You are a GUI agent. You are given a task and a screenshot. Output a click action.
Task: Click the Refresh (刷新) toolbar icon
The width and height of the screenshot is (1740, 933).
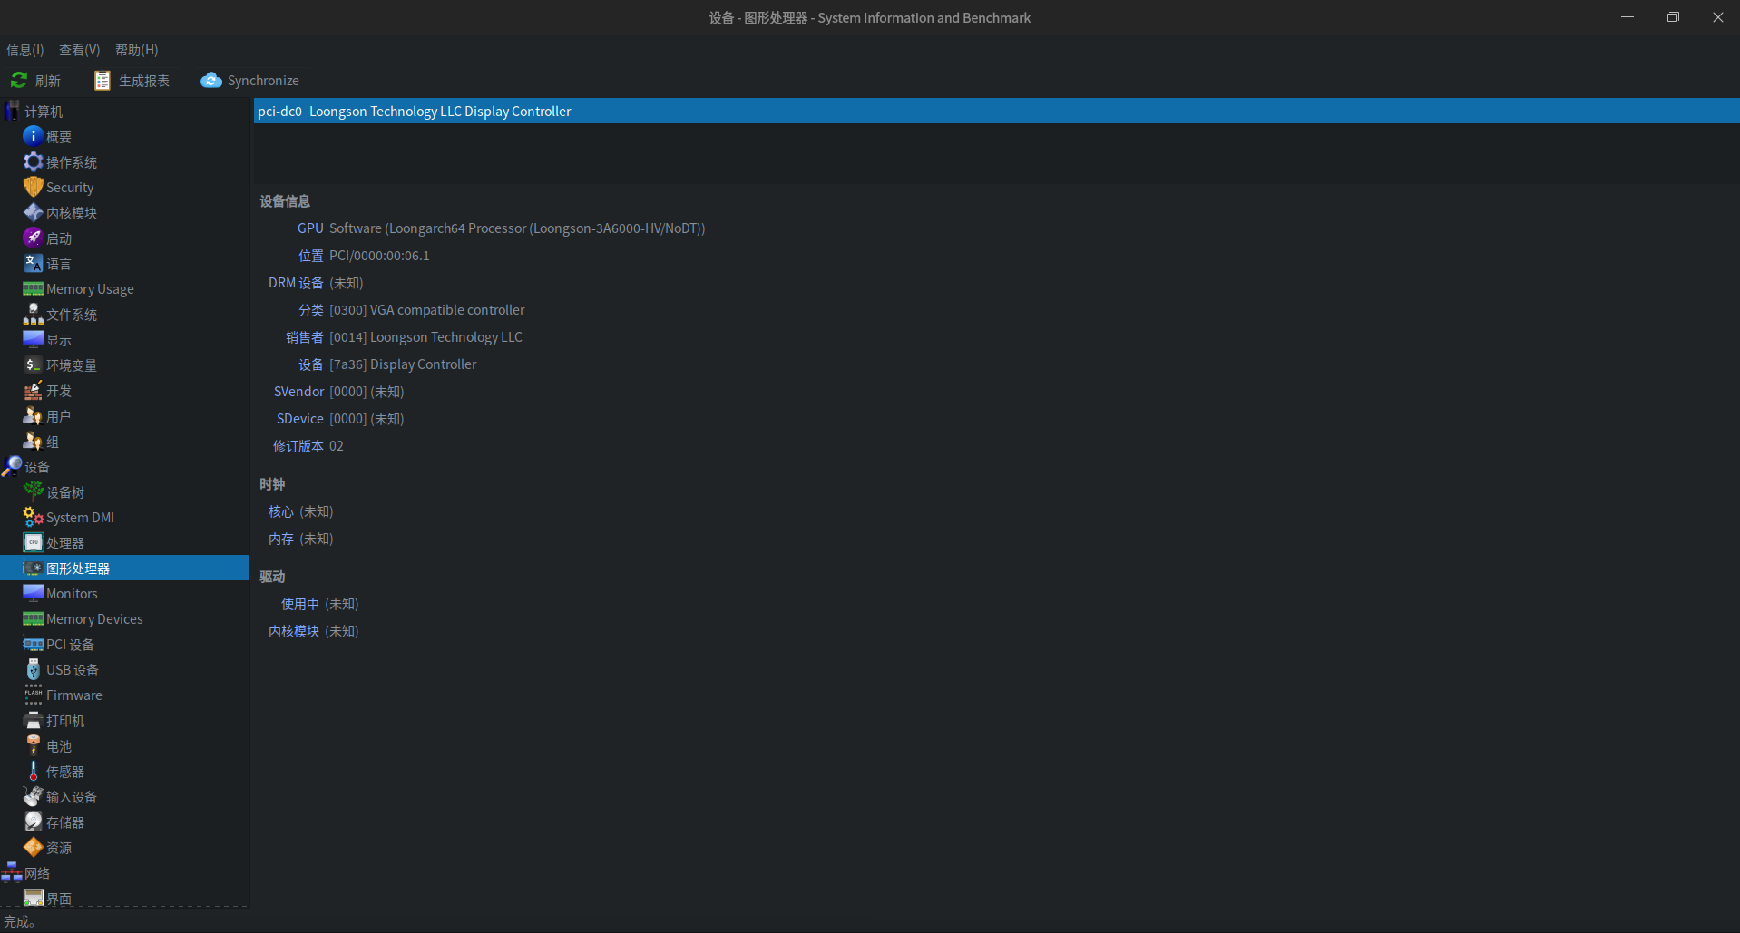[x=18, y=81]
